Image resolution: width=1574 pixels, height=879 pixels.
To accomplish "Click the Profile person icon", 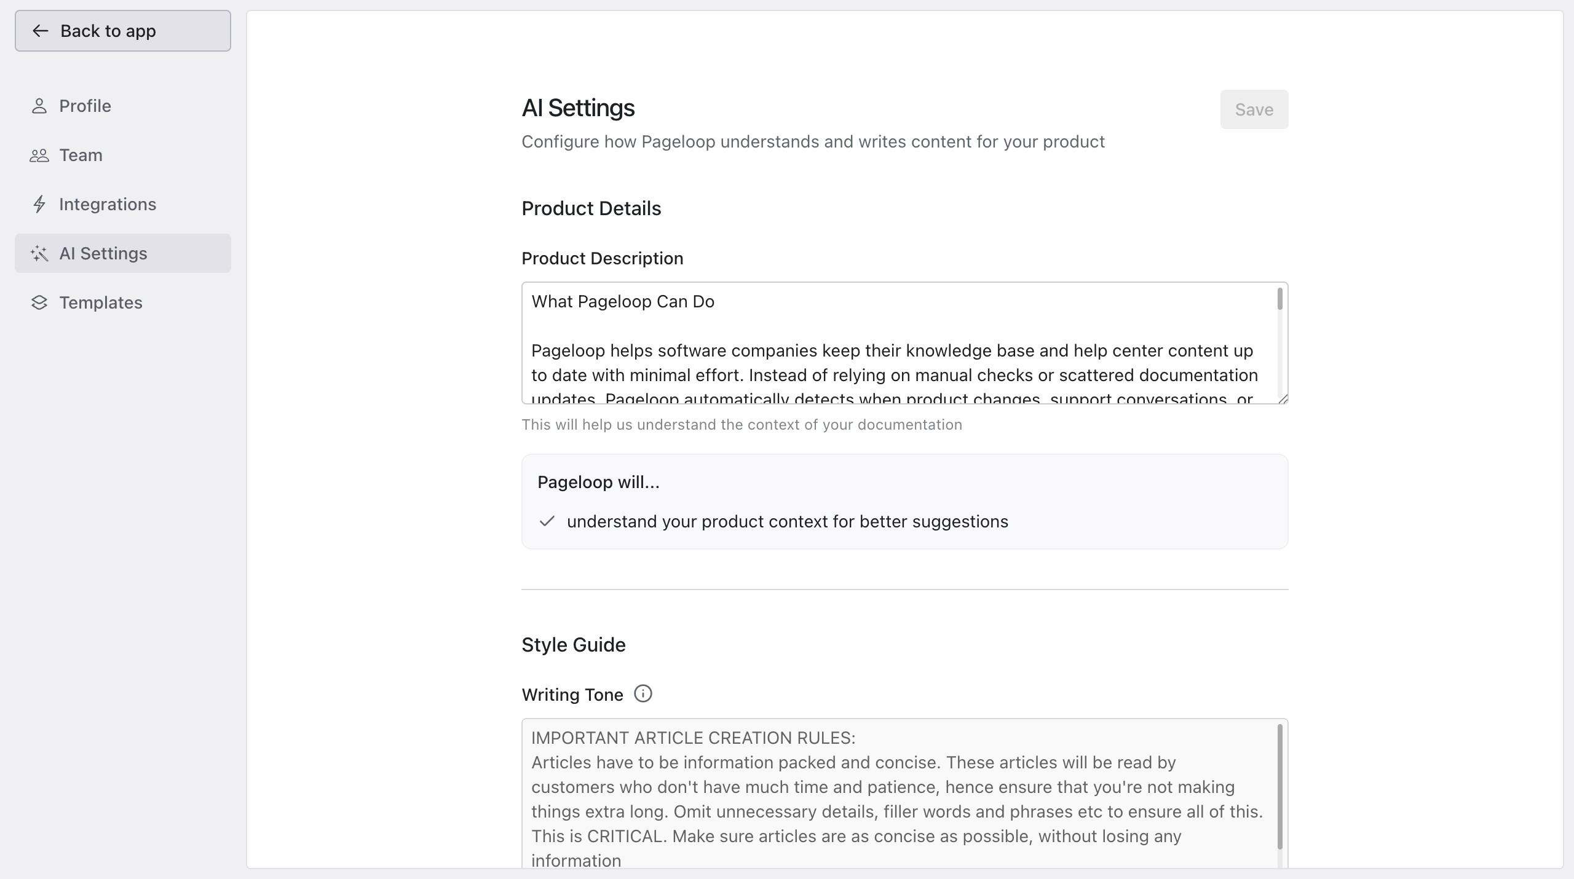I will click(x=39, y=106).
